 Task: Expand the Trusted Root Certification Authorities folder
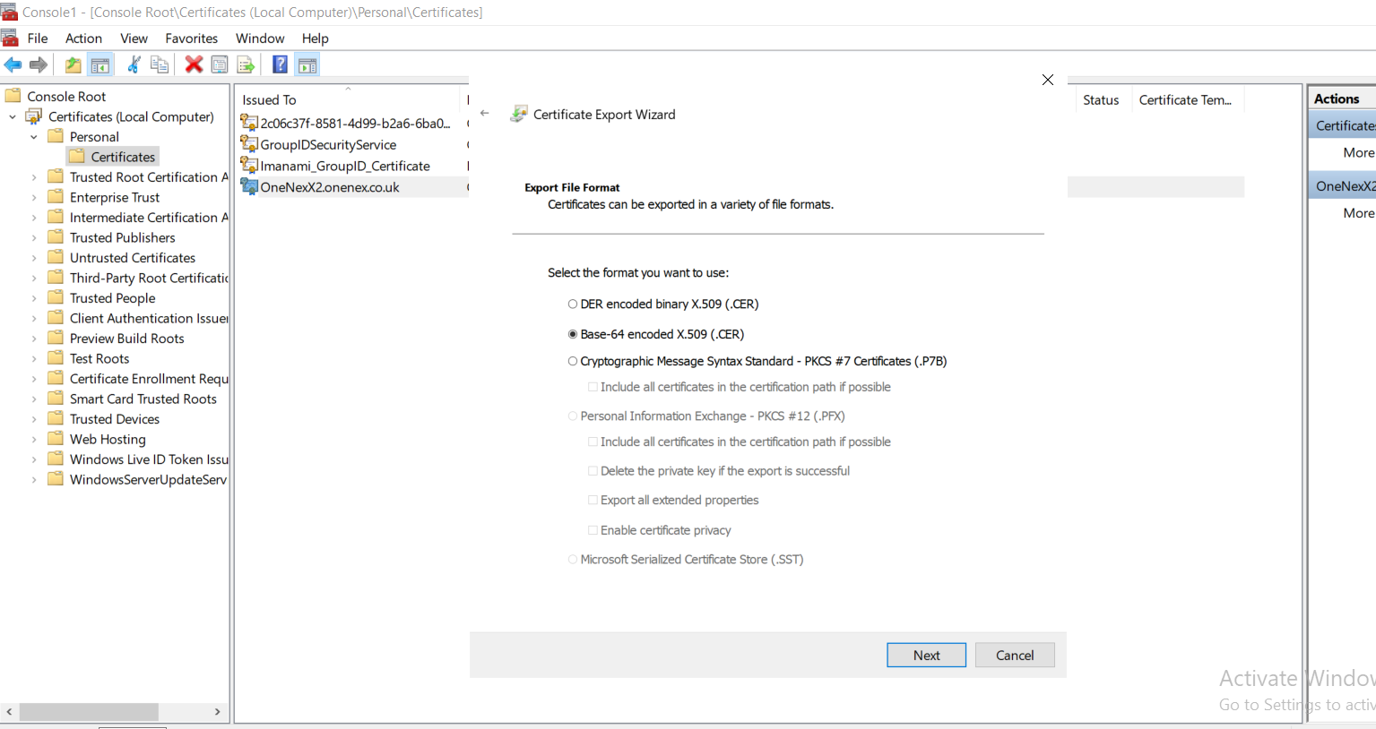(x=32, y=176)
